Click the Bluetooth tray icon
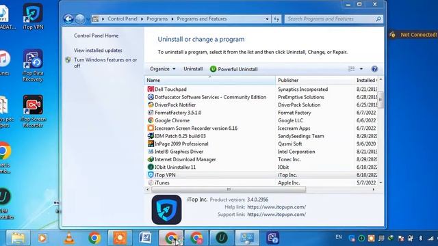The width and height of the screenshot is (438, 246). click(420, 238)
